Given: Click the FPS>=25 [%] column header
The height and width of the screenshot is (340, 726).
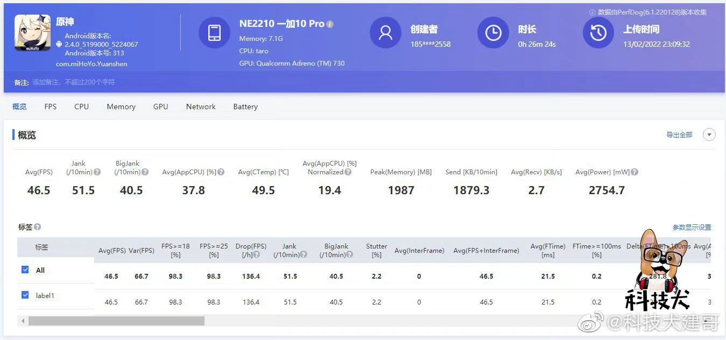Looking at the screenshot, I should [x=214, y=250].
